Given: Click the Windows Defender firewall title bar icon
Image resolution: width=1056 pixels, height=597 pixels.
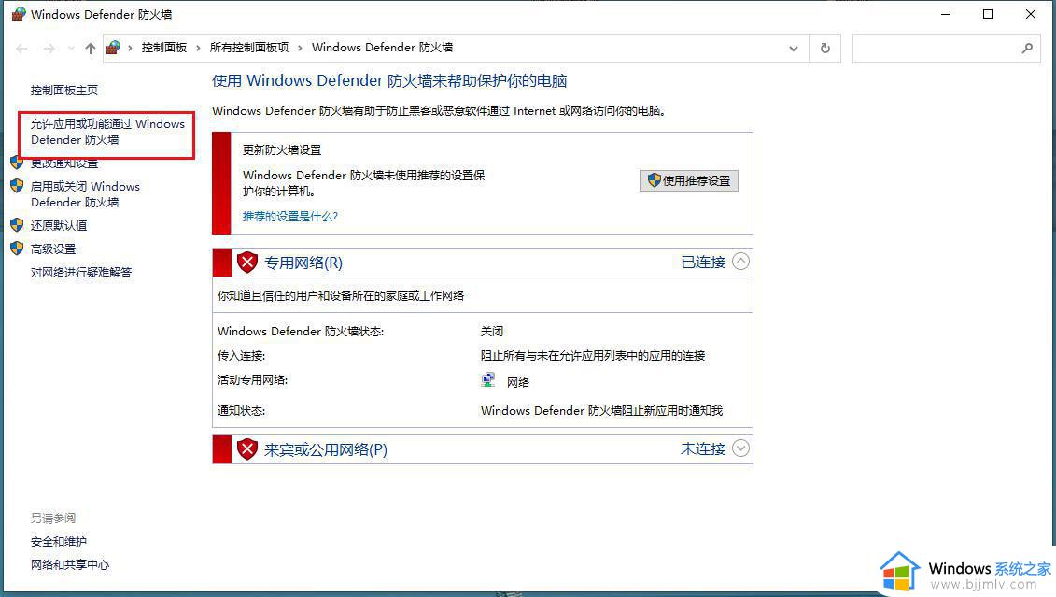Looking at the screenshot, I should pos(18,14).
